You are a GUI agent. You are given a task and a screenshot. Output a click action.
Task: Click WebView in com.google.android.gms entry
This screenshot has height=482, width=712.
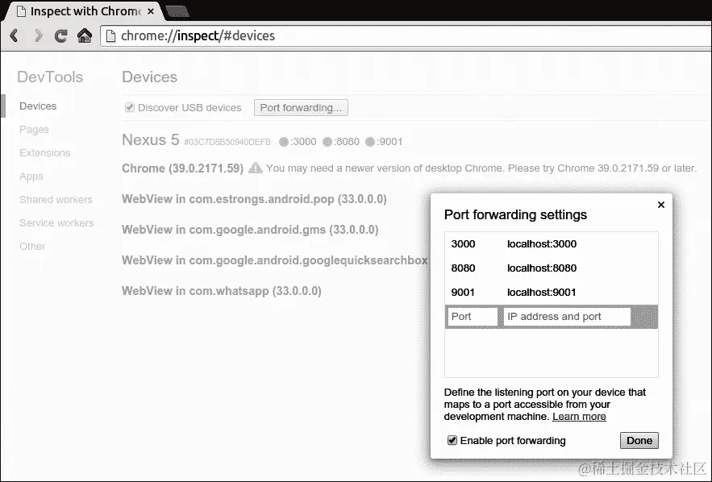(x=250, y=230)
